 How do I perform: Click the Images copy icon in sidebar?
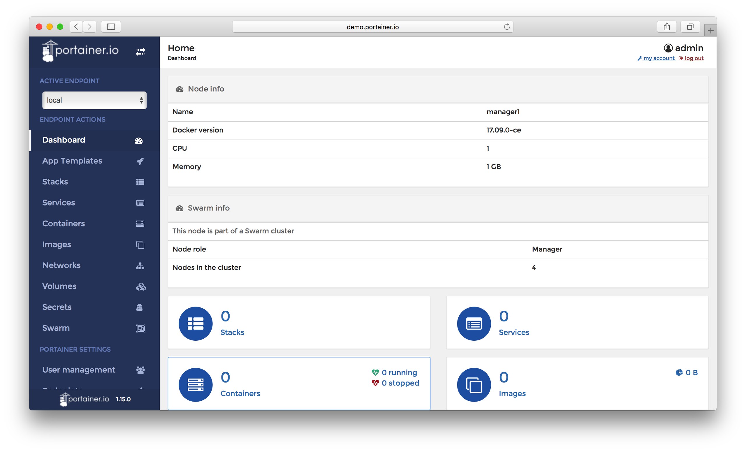[140, 245]
